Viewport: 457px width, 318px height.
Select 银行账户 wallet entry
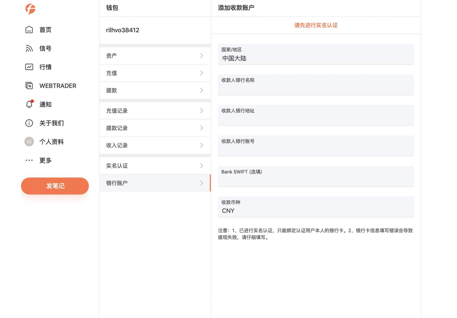[x=155, y=183]
